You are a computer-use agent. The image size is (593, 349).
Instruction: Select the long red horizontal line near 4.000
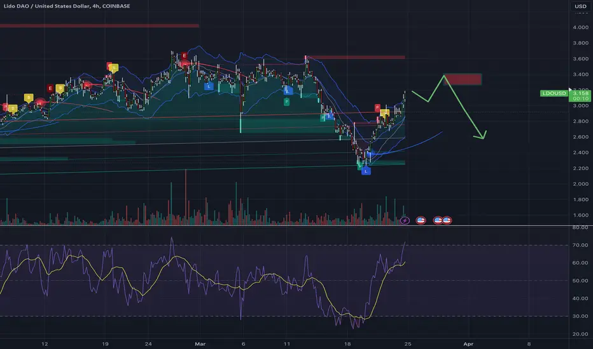(x=99, y=25)
